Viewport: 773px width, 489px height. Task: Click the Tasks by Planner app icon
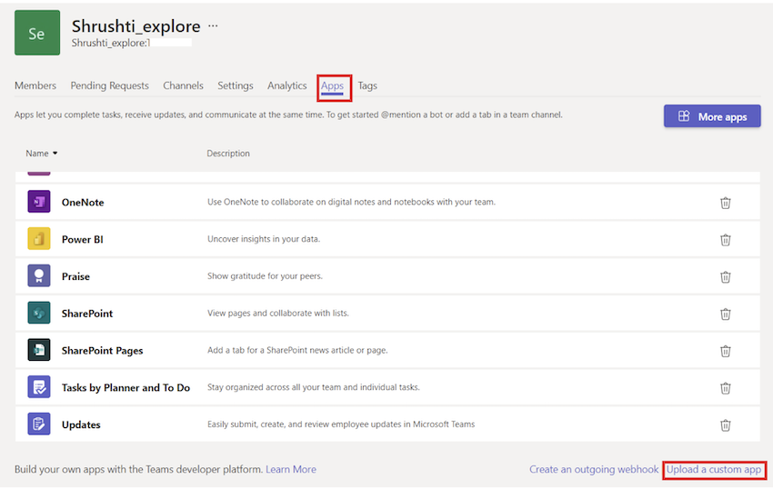click(39, 387)
